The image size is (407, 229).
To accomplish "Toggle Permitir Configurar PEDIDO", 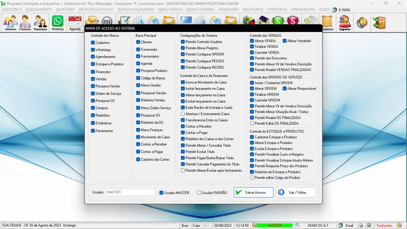I will 183,61.
